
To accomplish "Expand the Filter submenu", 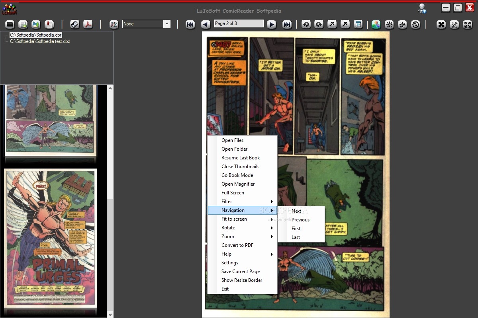I will pyautogui.click(x=242, y=202).
